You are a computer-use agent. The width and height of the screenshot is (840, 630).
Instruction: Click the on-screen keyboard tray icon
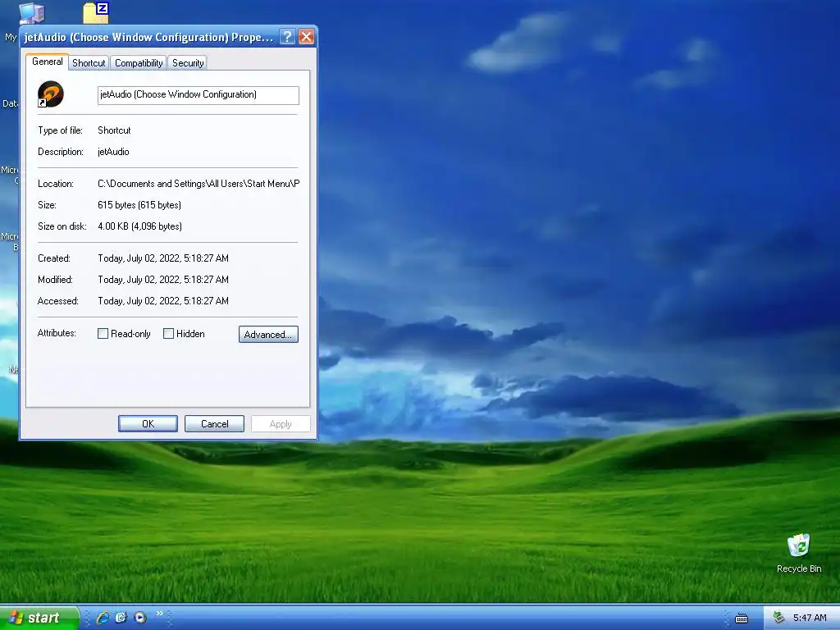742,619
